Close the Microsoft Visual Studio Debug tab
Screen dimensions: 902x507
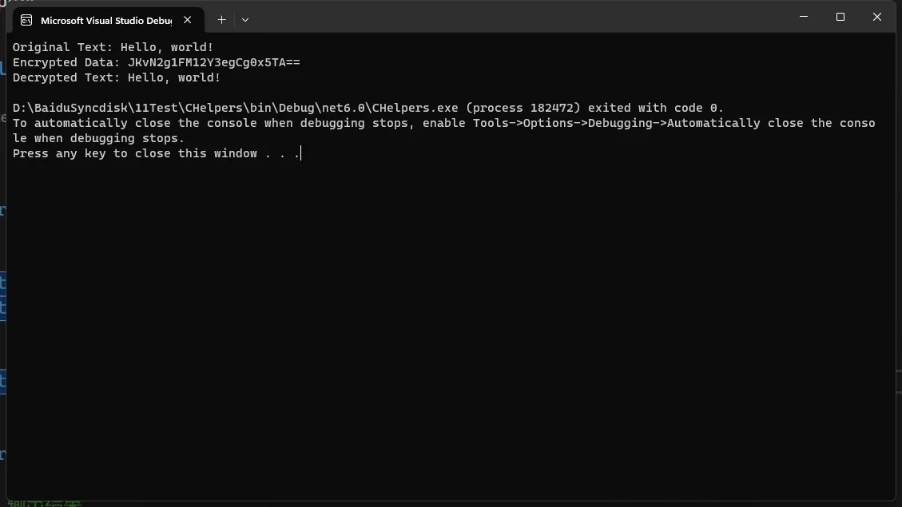point(188,19)
